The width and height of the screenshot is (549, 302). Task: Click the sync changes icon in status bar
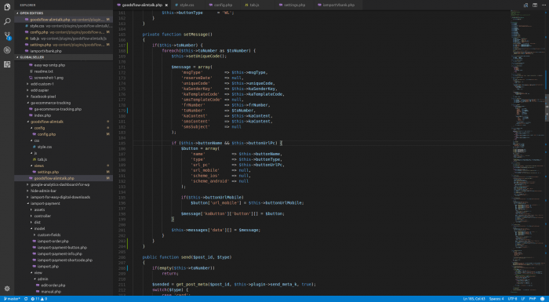26,299
